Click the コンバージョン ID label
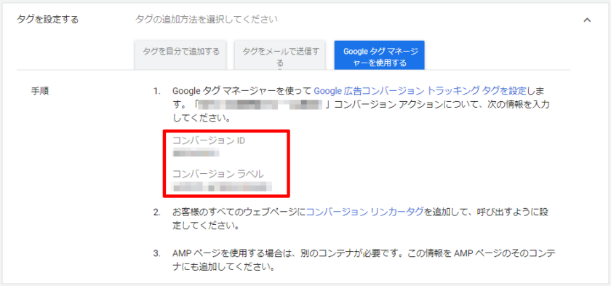This screenshot has height=286, width=611. (209, 140)
